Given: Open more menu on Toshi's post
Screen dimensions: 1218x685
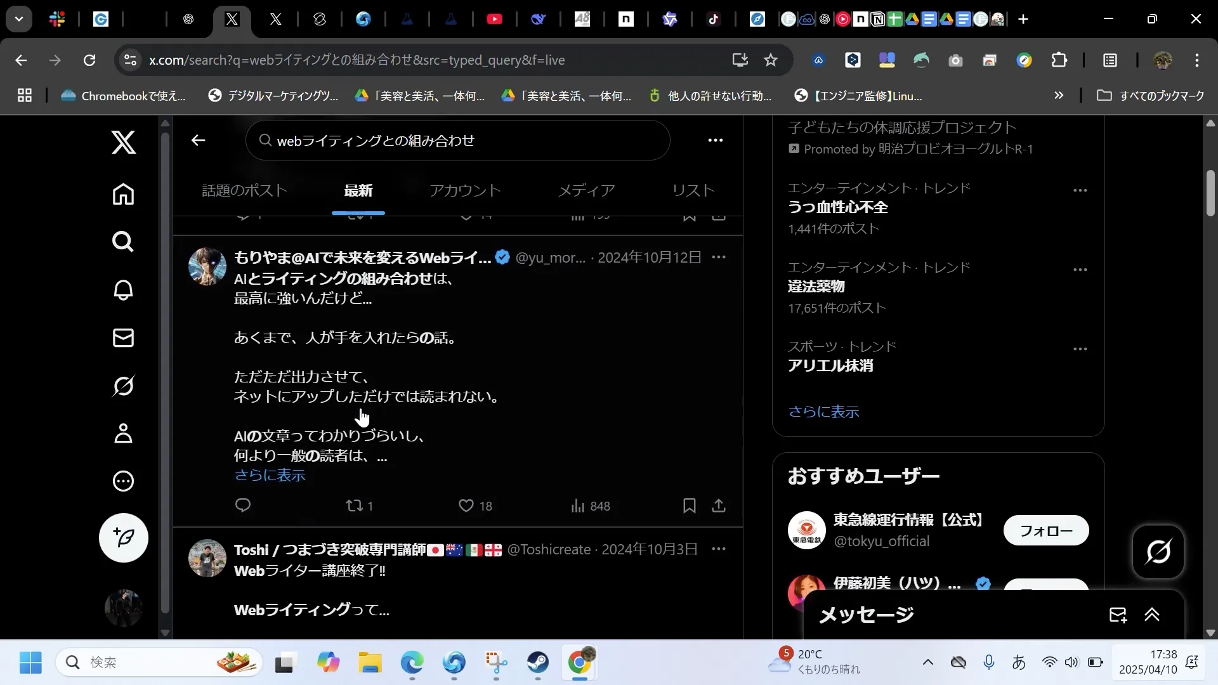Looking at the screenshot, I should pyautogui.click(x=719, y=549).
